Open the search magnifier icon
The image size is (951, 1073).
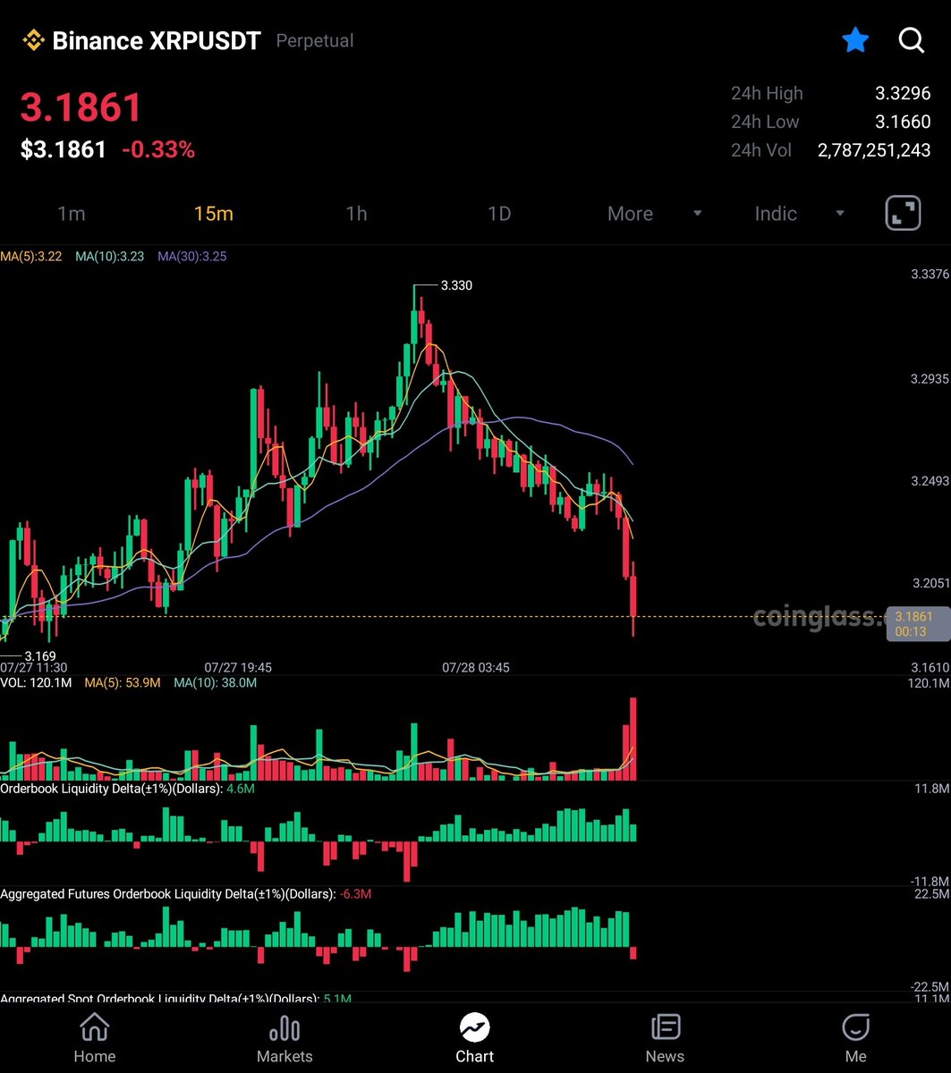coord(911,40)
